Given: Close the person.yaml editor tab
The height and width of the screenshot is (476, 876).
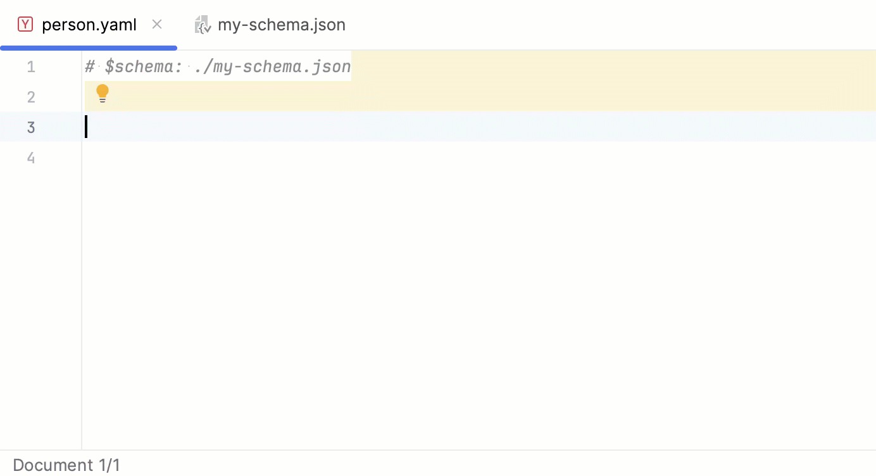Looking at the screenshot, I should (x=156, y=24).
